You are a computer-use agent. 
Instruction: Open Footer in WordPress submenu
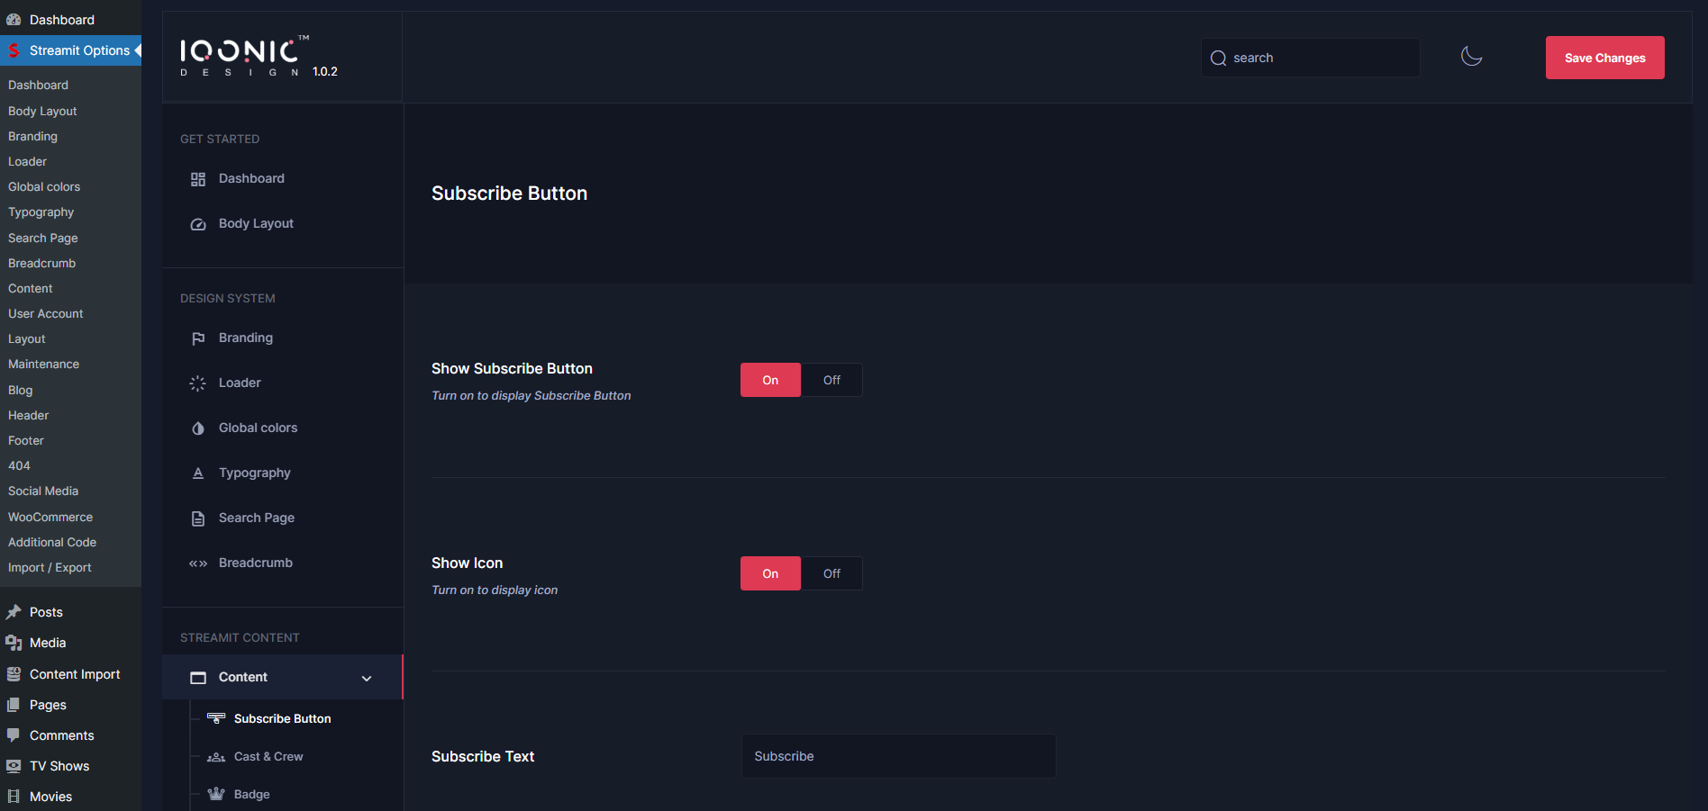pyautogui.click(x=25, y=440)
